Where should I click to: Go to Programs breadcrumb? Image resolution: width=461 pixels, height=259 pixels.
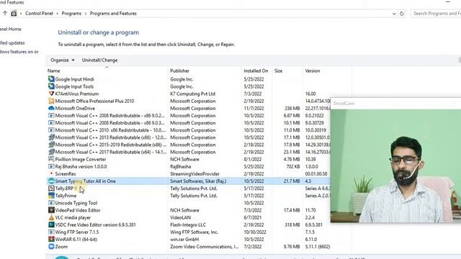click(x=71, y=14)
